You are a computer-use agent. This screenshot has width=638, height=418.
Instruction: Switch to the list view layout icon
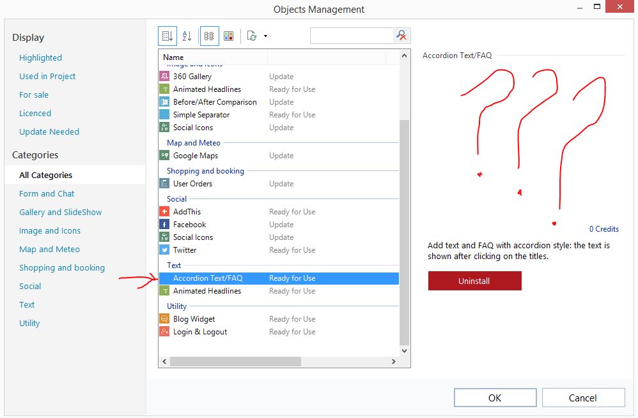pyautogui.click(x=209, y=36)
